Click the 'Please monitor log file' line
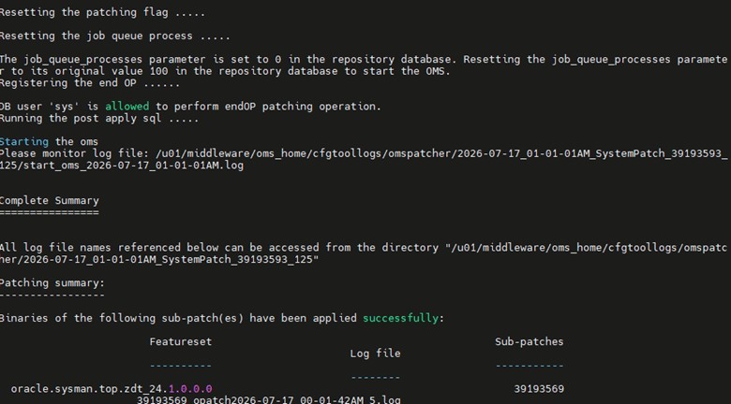 click(x=364, y=153)
